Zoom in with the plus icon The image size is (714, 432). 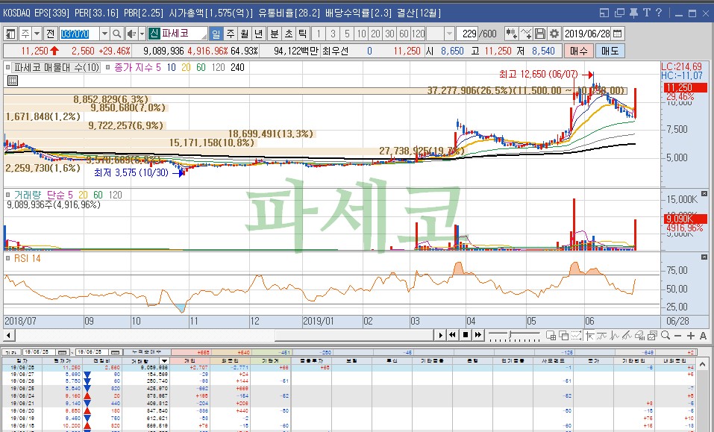point(690,336)
